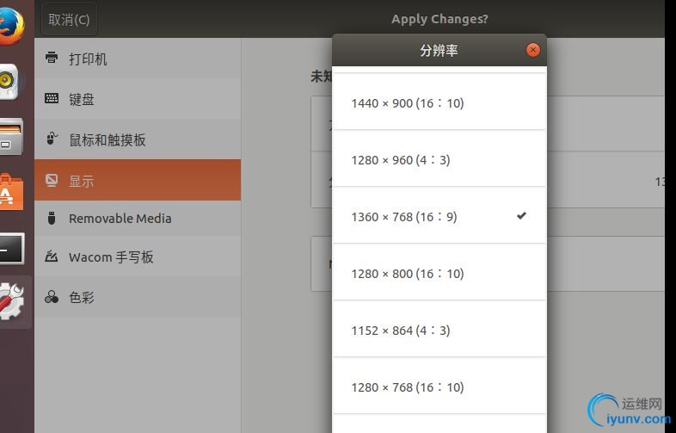Click the mouse icon beside 鼠标和触摸板
Viewport: 676px width, 433px height.
click(52, 139)
